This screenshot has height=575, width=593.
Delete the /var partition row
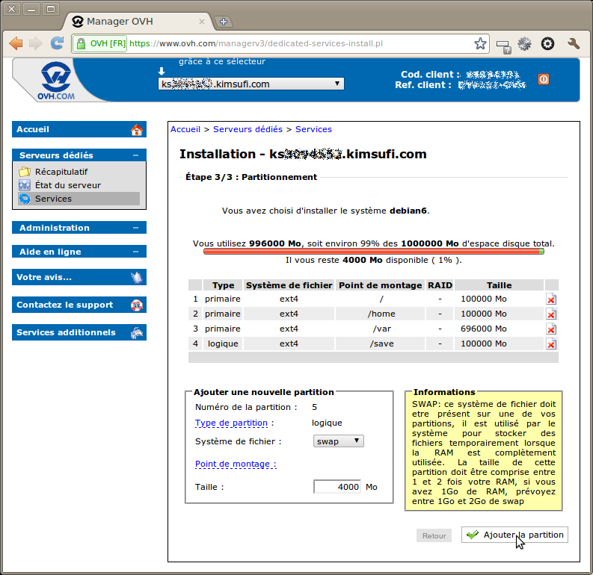(x=551, y=329)
